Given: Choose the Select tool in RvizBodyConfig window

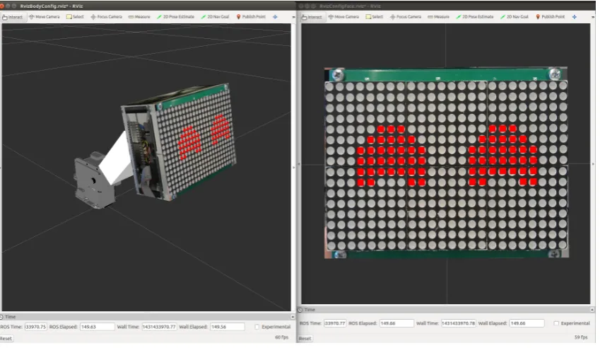Looking at the screenshot, I should [x=75, y=17].
